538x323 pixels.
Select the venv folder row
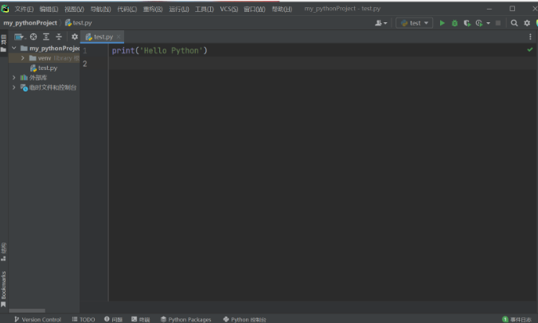44,58
